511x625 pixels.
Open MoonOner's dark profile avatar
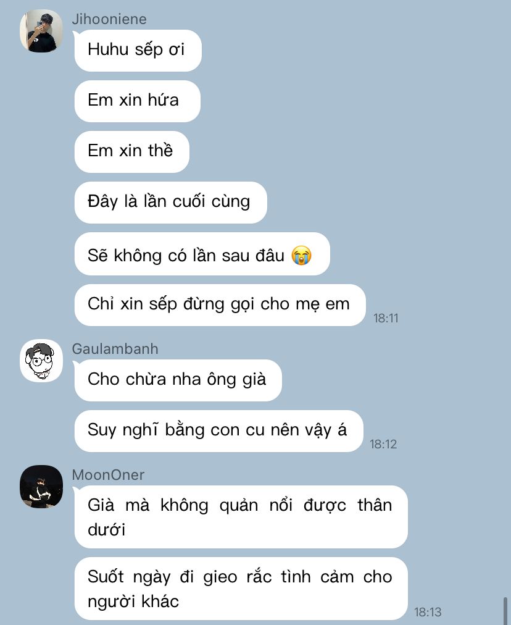(41, 487)
